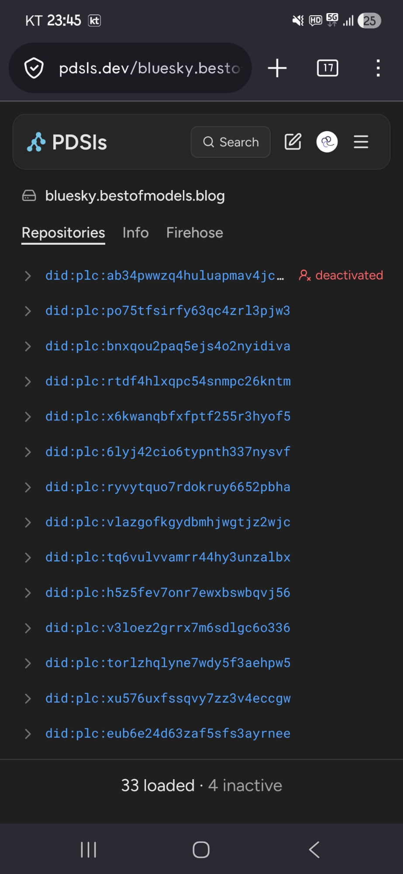Expand the deactivated did:plc:ab34pwwzq4 repository row
Screen dimensions: 403x874
[28, 276]
